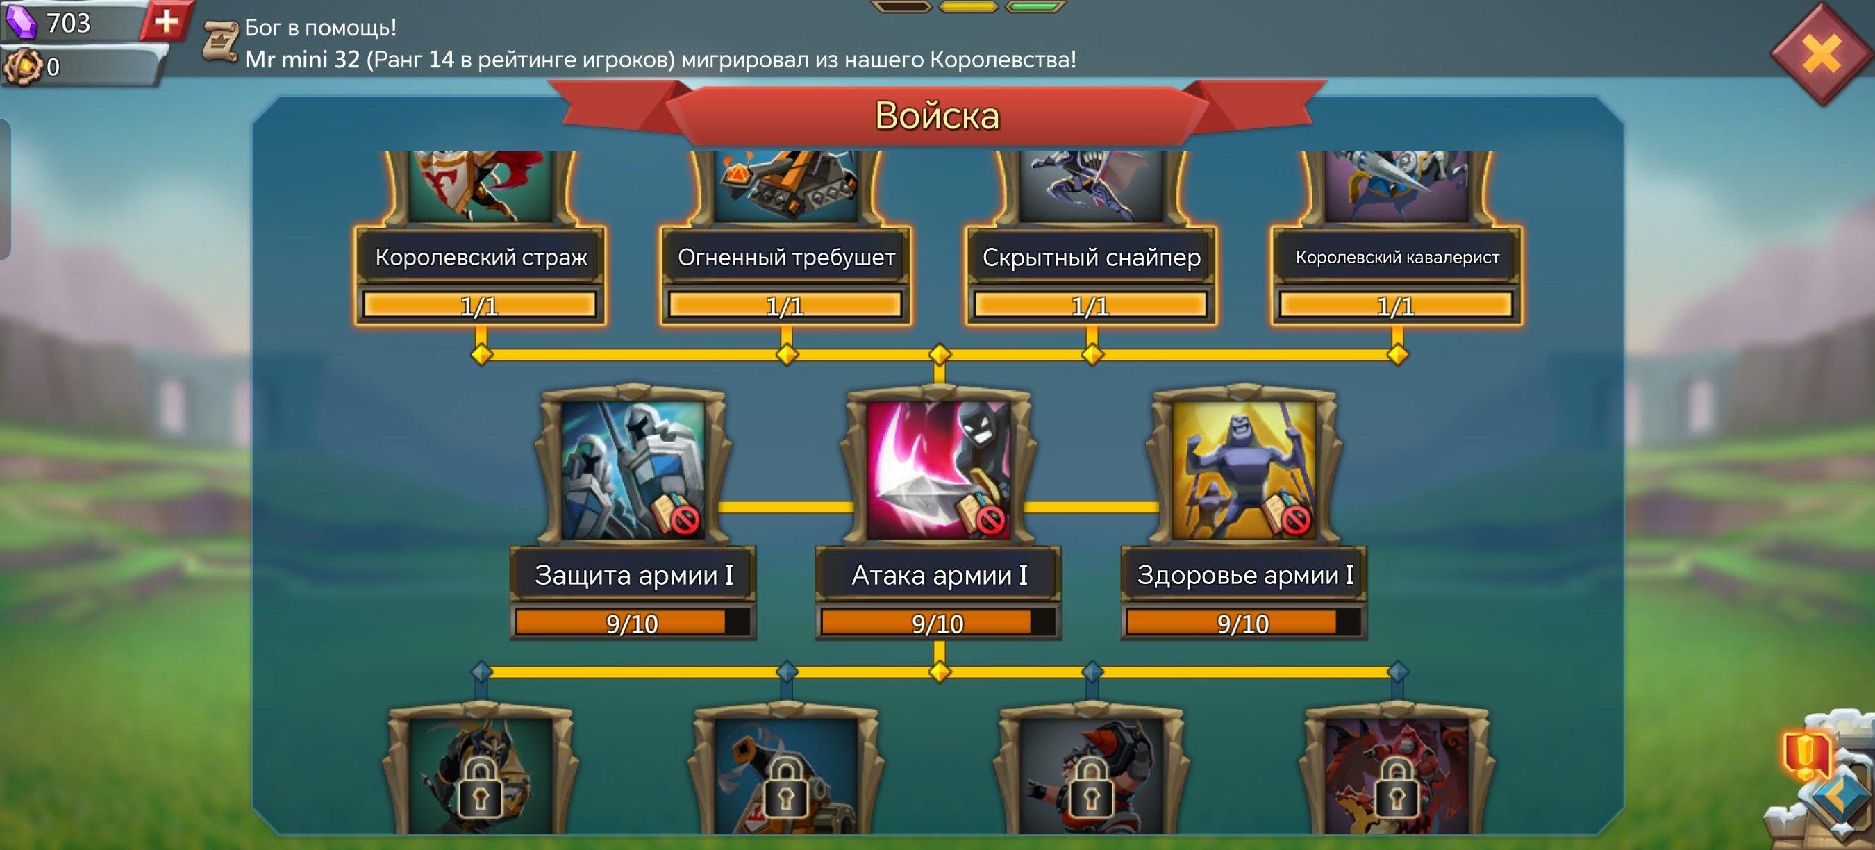This screenshot has height=850, width=1875.
Task: Open the Защита армии I research icon
Action: [x=633, y=469]
